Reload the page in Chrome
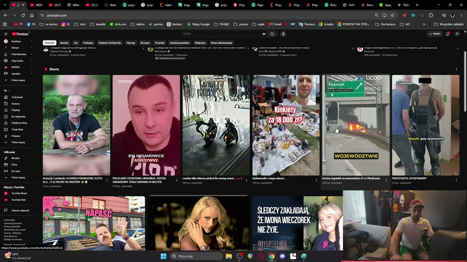467x262 pixels. pyautogui.click(x=23, y=15)
